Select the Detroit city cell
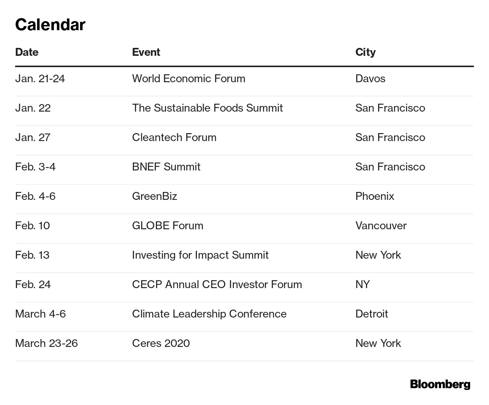 click(372, 314)
